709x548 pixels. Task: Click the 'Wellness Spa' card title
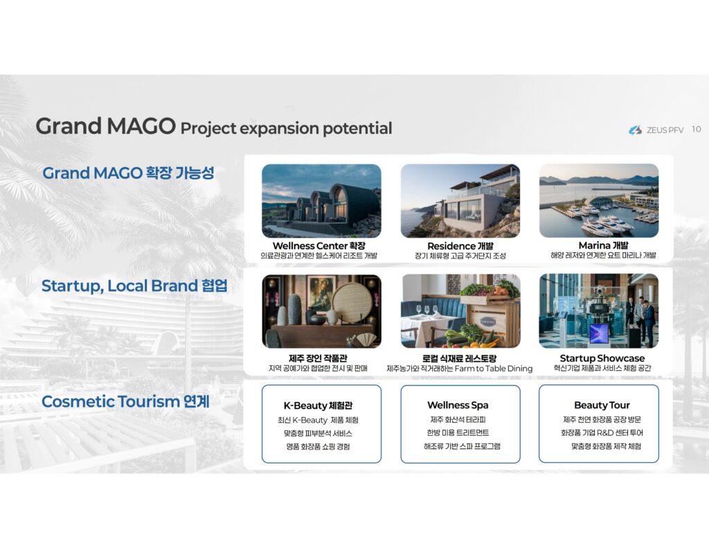[458, 405]
